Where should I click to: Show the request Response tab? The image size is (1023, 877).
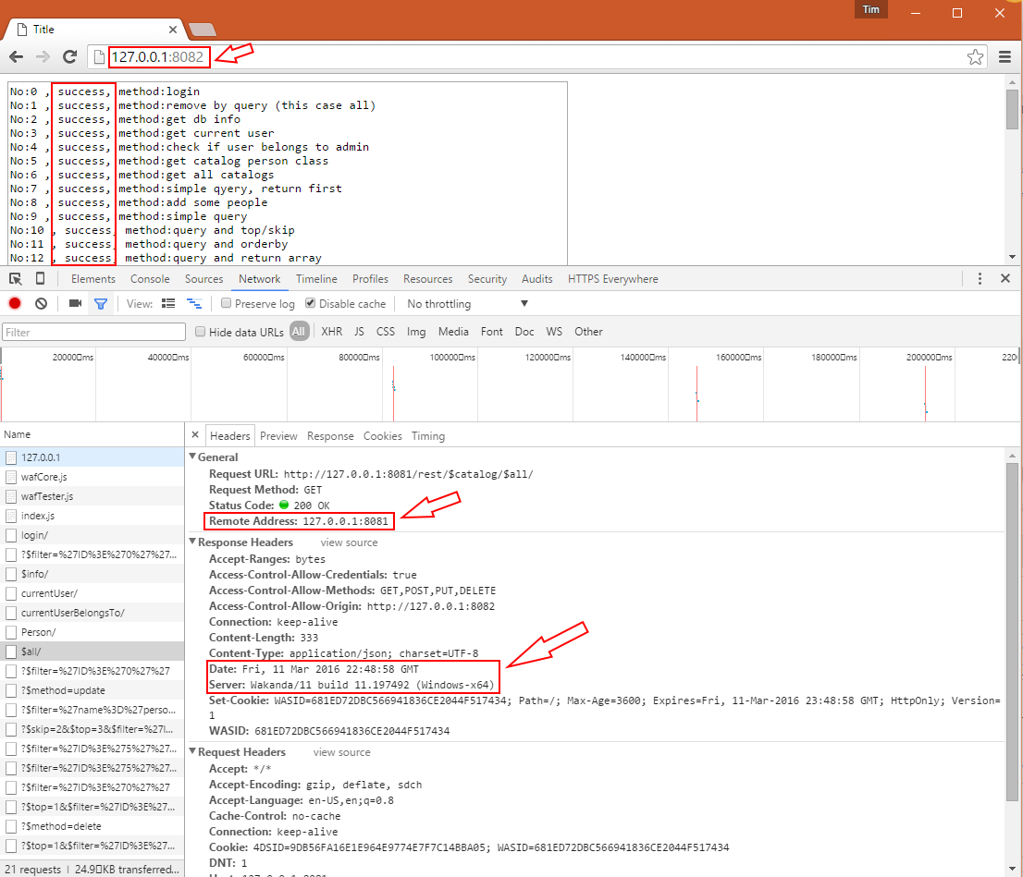330,436
